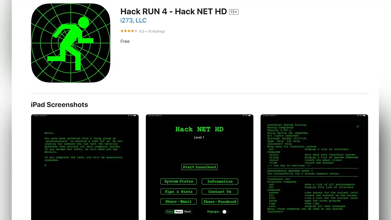Click the SUCCESSFULLY REACHED LEVEL 3 line
The image size is (391, 220).
point(290,171)
